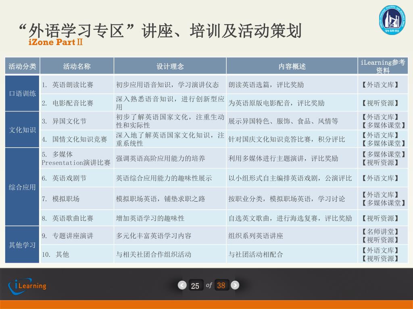Click 【外语文库】 in 英语朗读比赛 row
The height and width of the screenshot is (309, 413).
(x=380, y=84)
